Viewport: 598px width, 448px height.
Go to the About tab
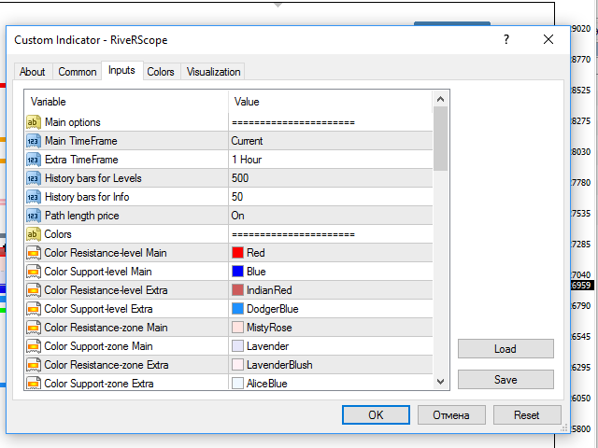pos(33,72)
